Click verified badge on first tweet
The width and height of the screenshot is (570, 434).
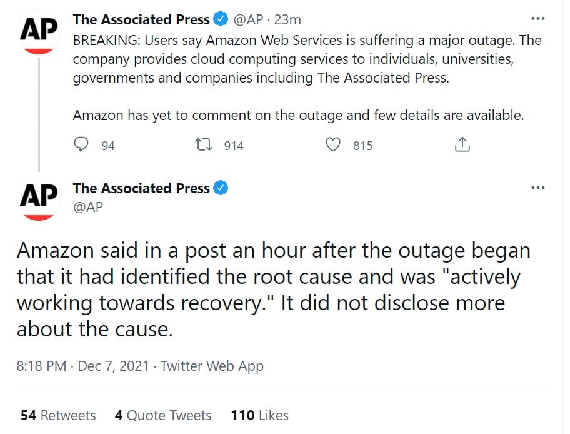pos(220,19)
